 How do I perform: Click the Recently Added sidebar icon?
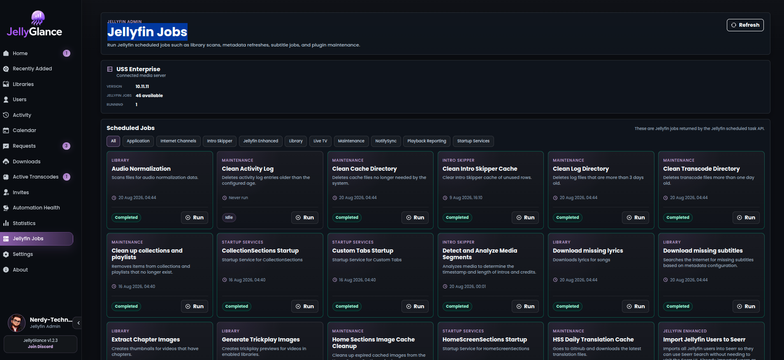(x=6, y=69)
